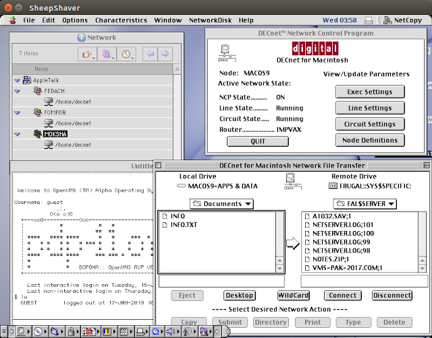Image resolution: width=432 pixels, height=338 pixels.
Task: Go forward with the right arrow in Network window
Action: [x=165, y=54]
